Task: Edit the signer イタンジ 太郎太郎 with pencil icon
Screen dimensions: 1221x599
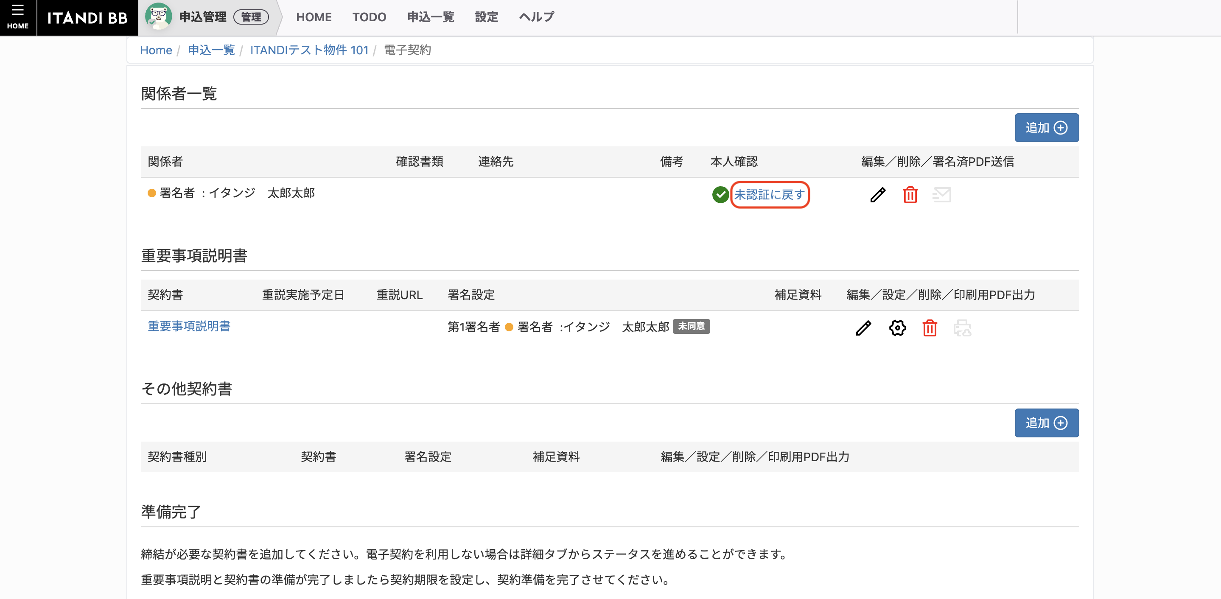Action: 877,195
